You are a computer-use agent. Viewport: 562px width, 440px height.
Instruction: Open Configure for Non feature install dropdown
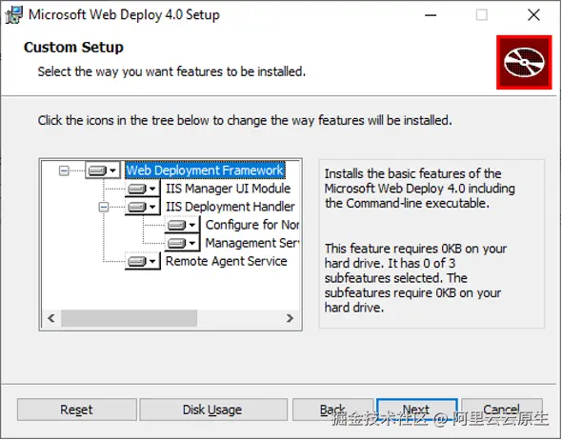coord(183,225)
